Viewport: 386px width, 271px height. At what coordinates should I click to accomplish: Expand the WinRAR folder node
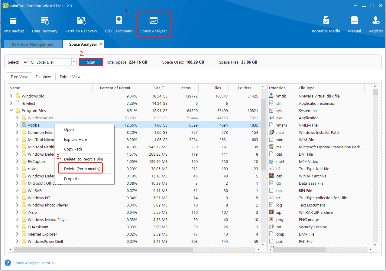pos(18,190)
